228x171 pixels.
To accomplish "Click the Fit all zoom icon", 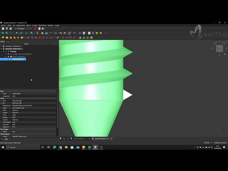I will pos(3,33).
